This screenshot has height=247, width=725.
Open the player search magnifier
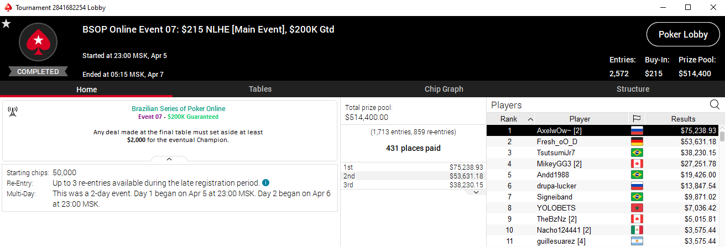[x=714, y=105]
